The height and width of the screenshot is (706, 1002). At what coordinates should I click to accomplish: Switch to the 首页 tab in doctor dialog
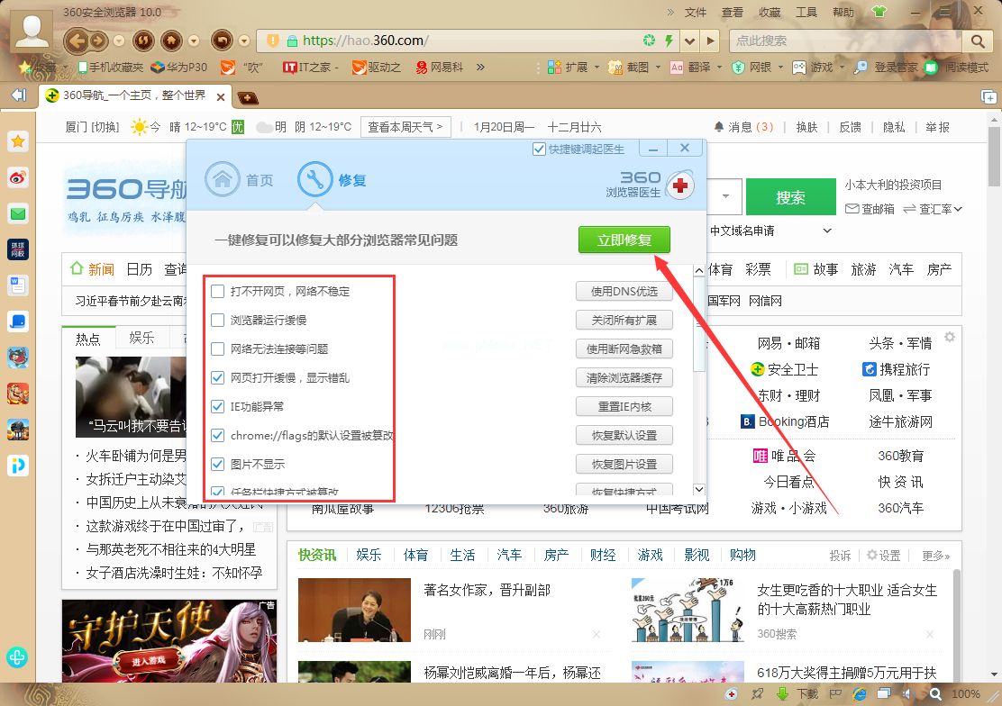243,178
